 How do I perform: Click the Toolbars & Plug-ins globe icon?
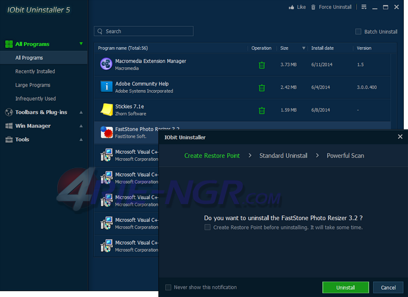point(9,112)
